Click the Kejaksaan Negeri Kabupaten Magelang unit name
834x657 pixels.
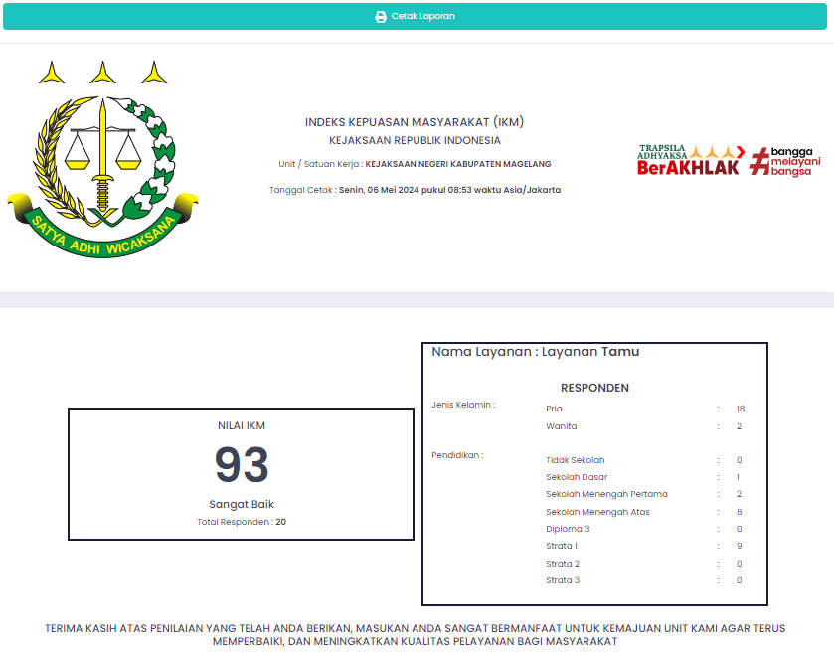click(457, 164)
